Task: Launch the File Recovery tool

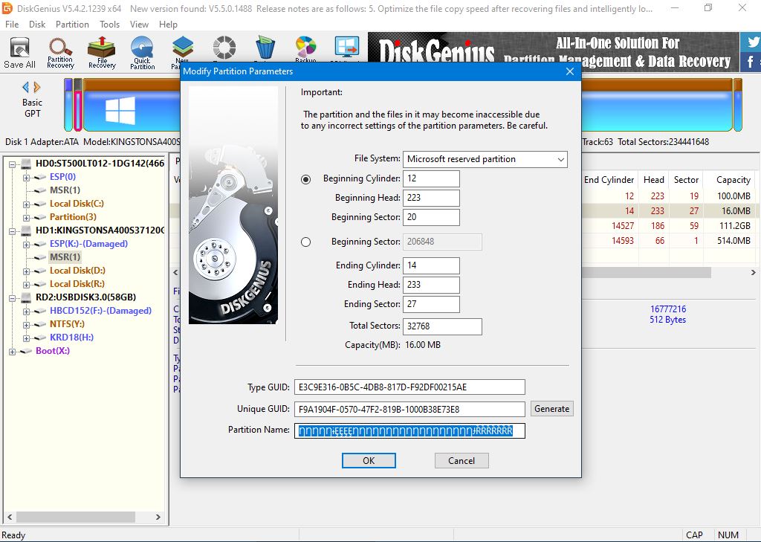Action: [x=102, y=52]
